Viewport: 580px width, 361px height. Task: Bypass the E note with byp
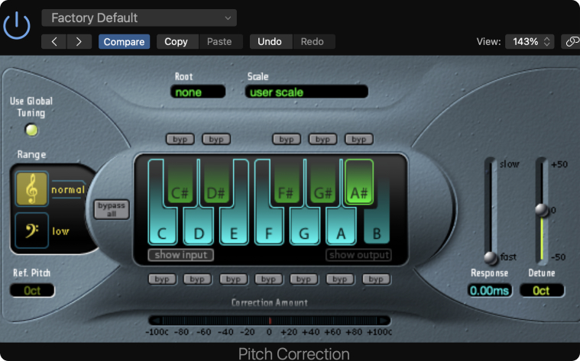[x=233, y=279]
